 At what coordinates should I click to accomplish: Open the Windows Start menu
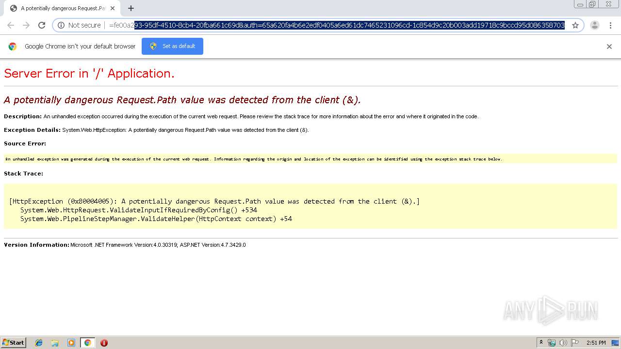14,342
